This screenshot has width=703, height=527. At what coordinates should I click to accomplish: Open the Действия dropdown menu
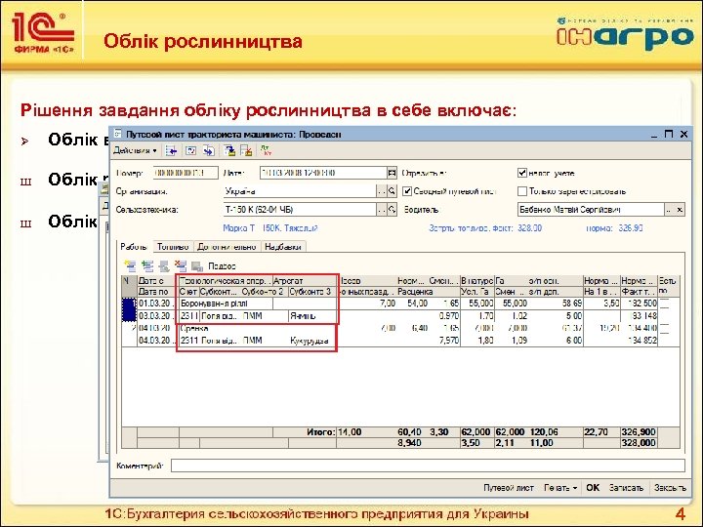coord(135,150)
